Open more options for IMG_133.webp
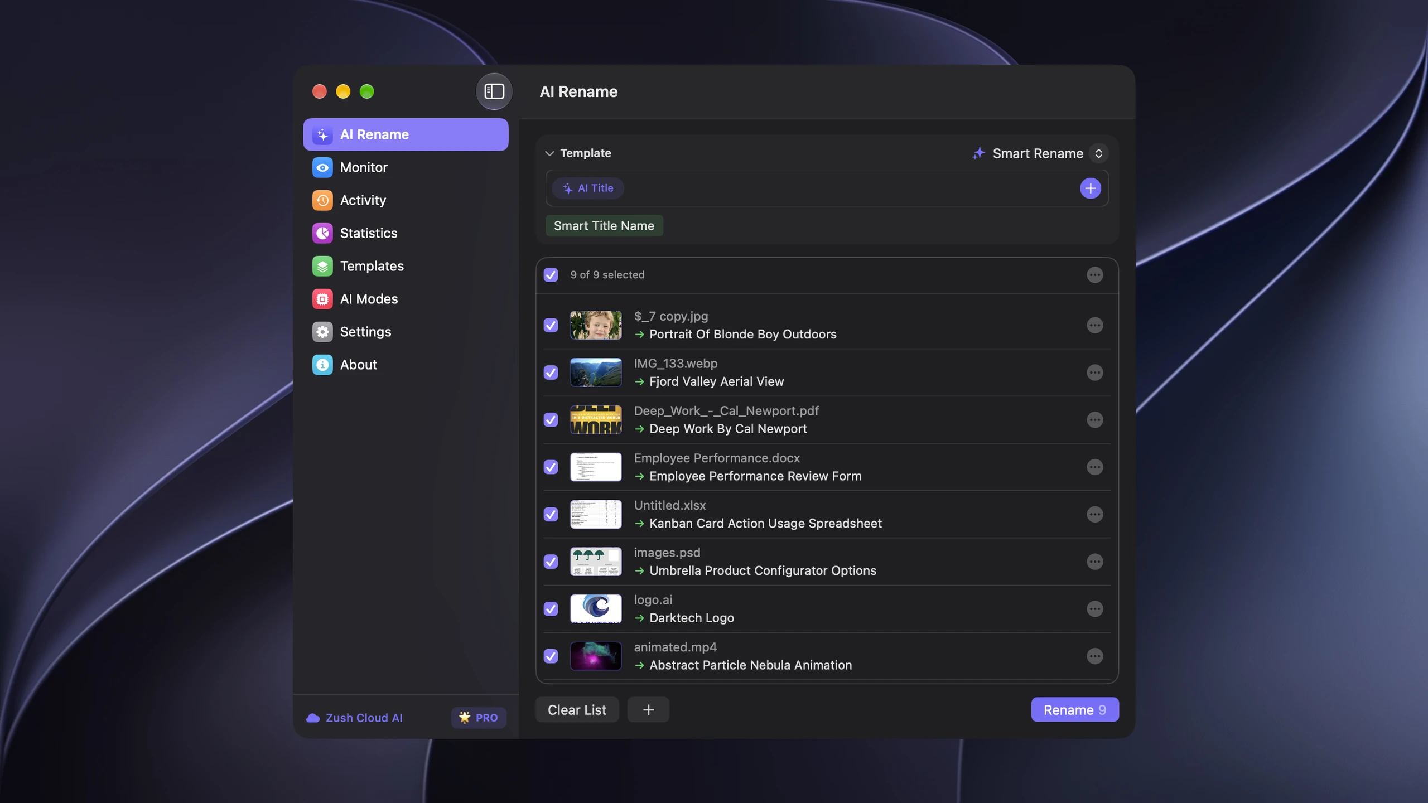Viewport: 1428px width, 803px height. pyautogui.click(x=1094, y=373)
